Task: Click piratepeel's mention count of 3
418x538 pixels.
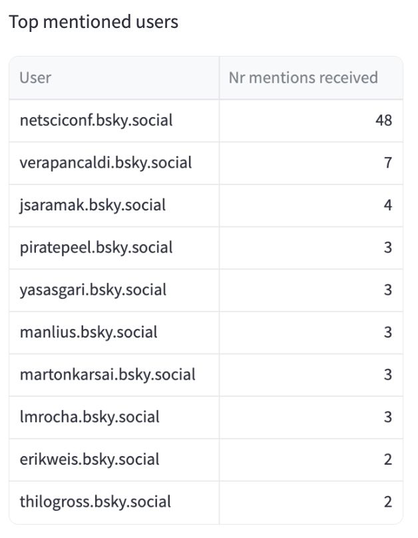Action: pyautogui.click(x=311, y=248)
